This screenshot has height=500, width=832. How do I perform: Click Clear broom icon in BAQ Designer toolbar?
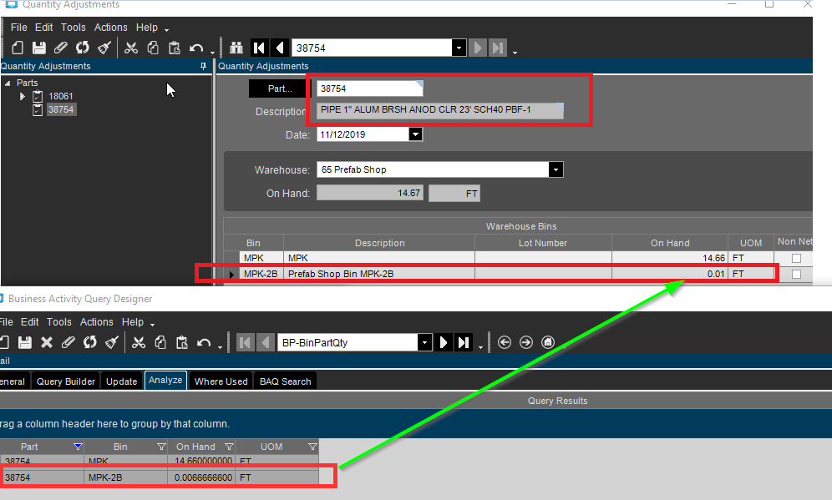click(111, 342)
